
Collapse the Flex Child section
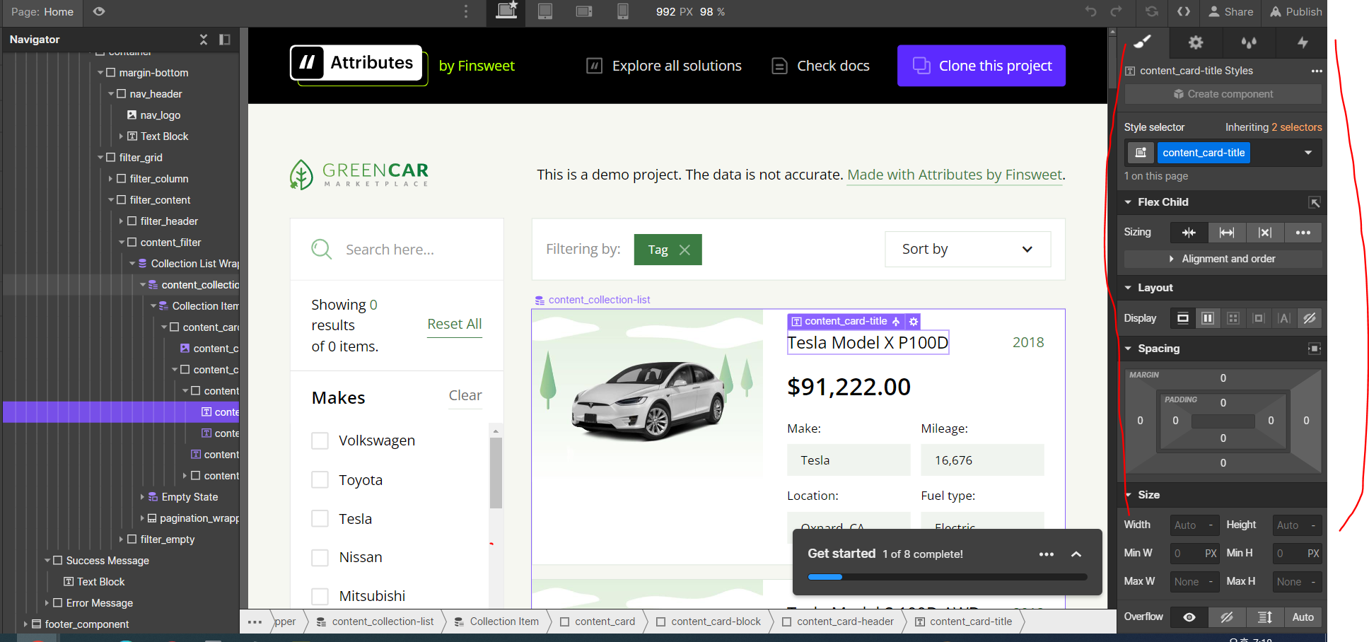pyautogui.click(x=1129, y=202)
